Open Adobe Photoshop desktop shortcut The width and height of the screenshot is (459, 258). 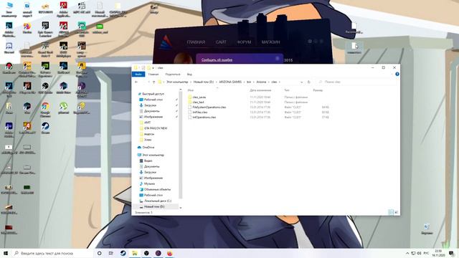pyautogui.click(x=9, y=29)
